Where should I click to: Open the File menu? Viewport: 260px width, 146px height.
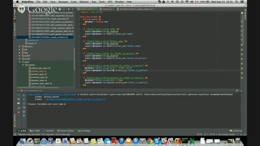38,2
